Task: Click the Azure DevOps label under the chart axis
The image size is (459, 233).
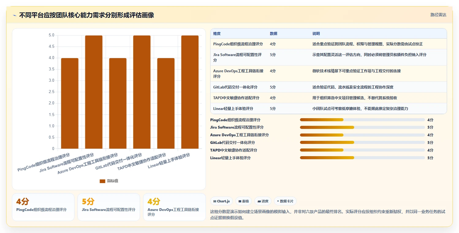Action: pyautogui.click(x=88, y=164)
